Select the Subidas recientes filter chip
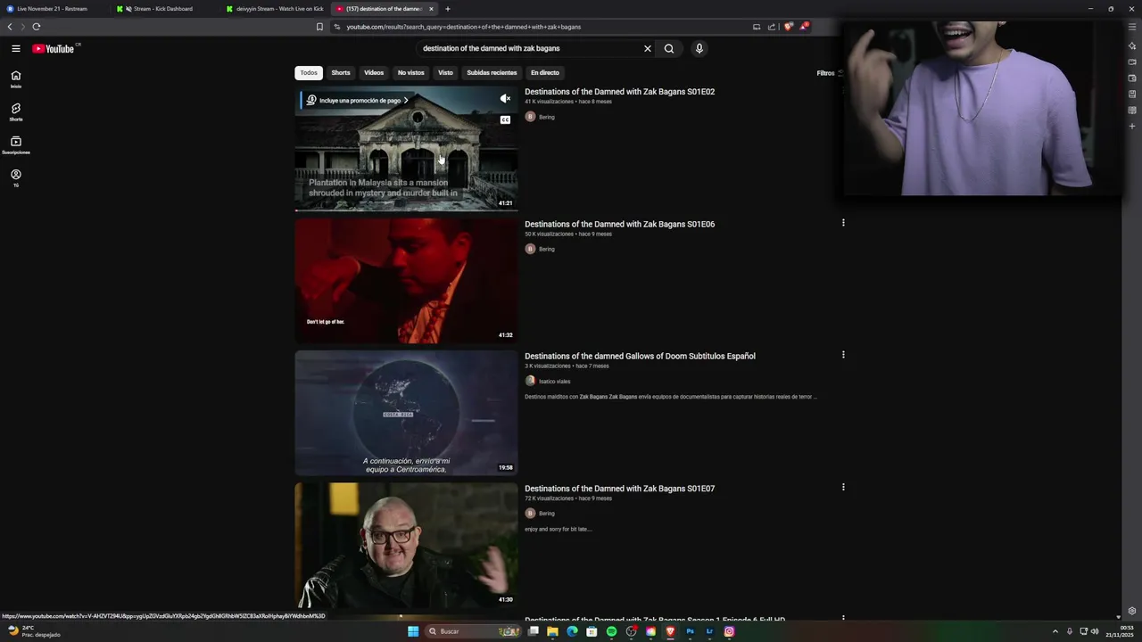The image size is (1142, 642). [492, 73]
